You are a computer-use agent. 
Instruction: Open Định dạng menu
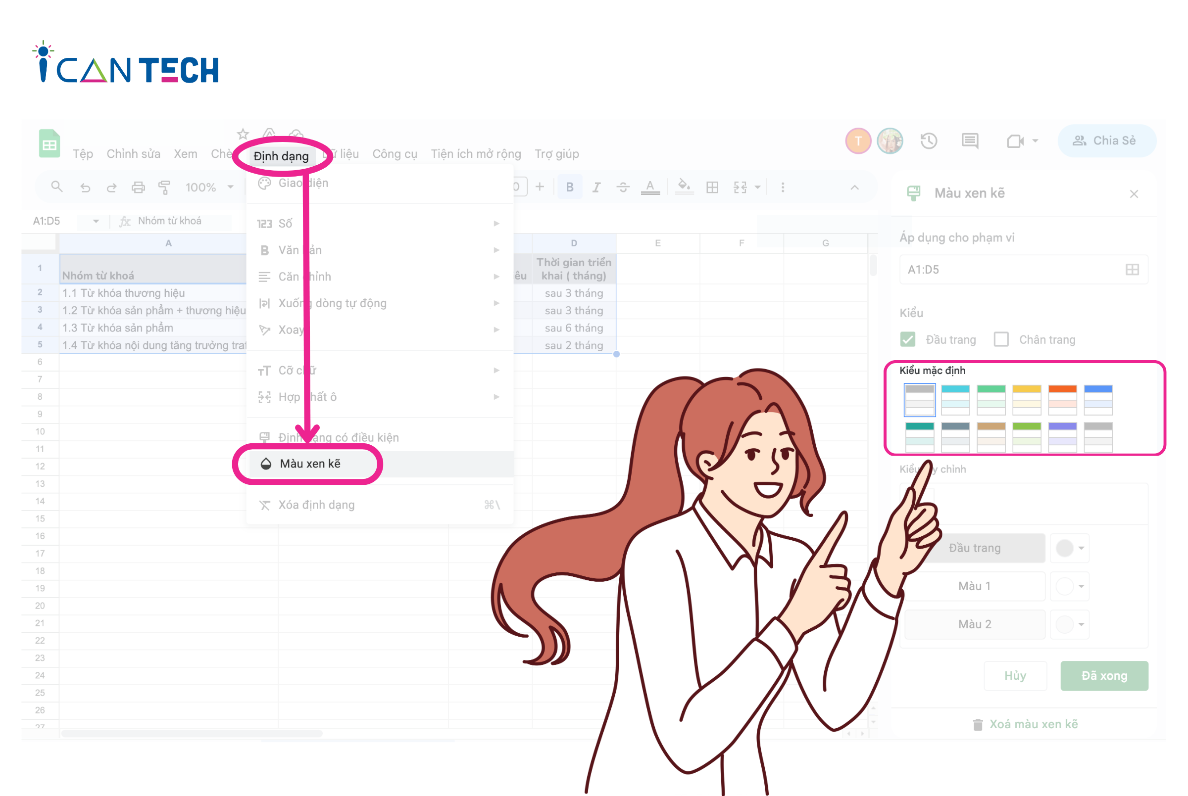tap(281, 156)
